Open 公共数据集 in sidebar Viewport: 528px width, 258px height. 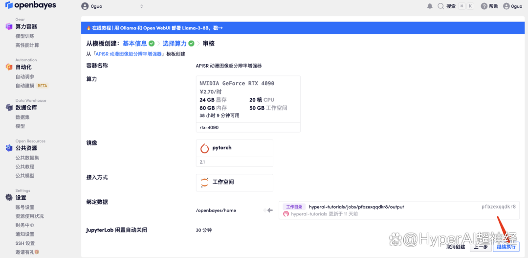click(x=27, y=158)
